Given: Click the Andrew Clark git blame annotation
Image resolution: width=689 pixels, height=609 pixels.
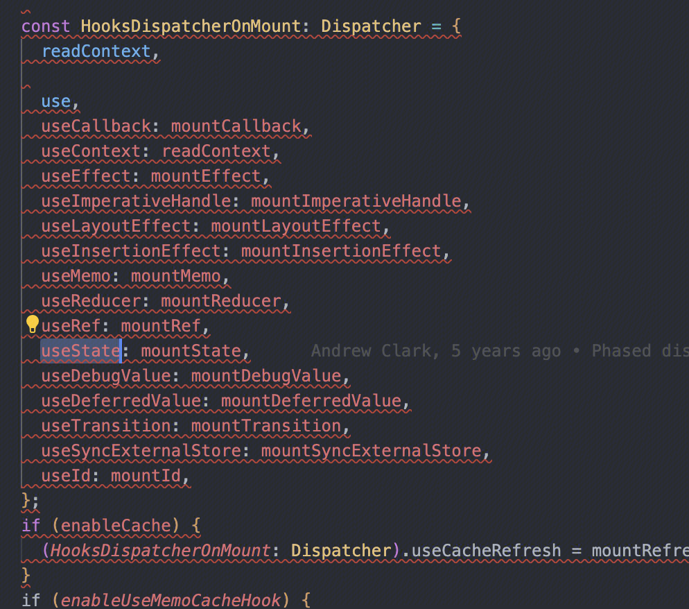Looking at the screenshot, I should (x=500, y=351).
